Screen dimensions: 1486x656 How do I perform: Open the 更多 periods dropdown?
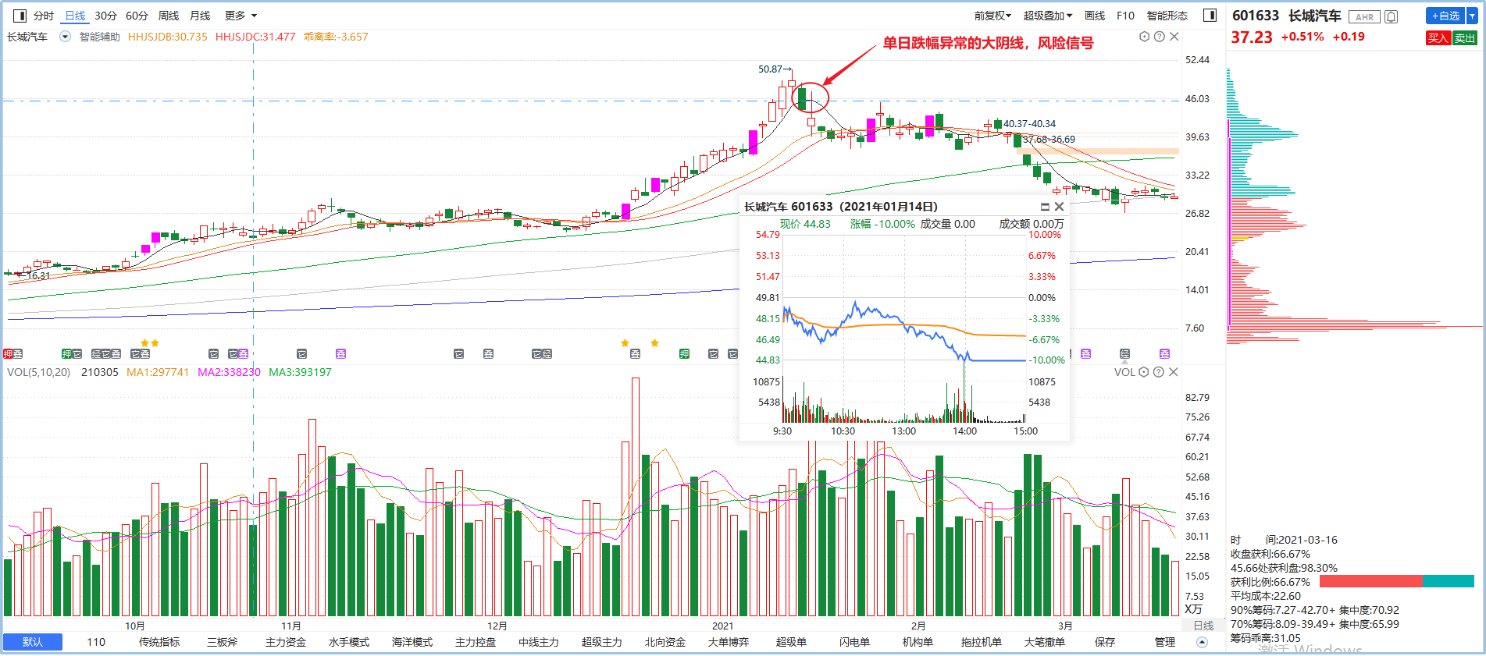click(241, 16)
